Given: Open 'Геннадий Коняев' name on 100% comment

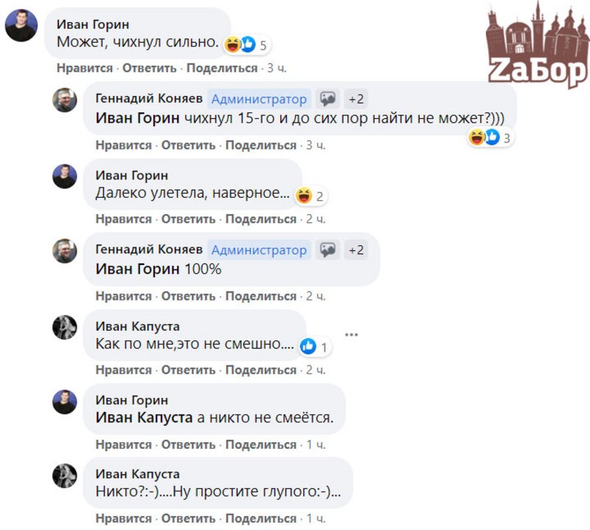Looking at the screenshot, I should (149, 249).
